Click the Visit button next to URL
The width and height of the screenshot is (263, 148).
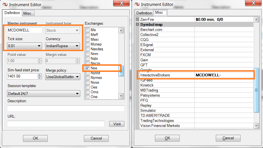[117, 124]
